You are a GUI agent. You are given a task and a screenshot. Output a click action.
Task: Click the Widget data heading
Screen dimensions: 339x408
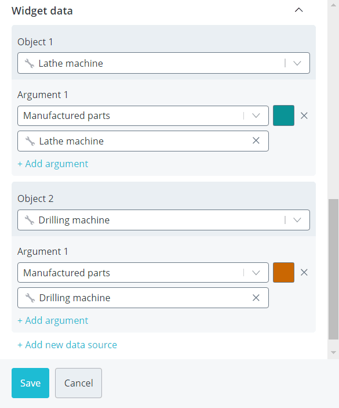42,11
